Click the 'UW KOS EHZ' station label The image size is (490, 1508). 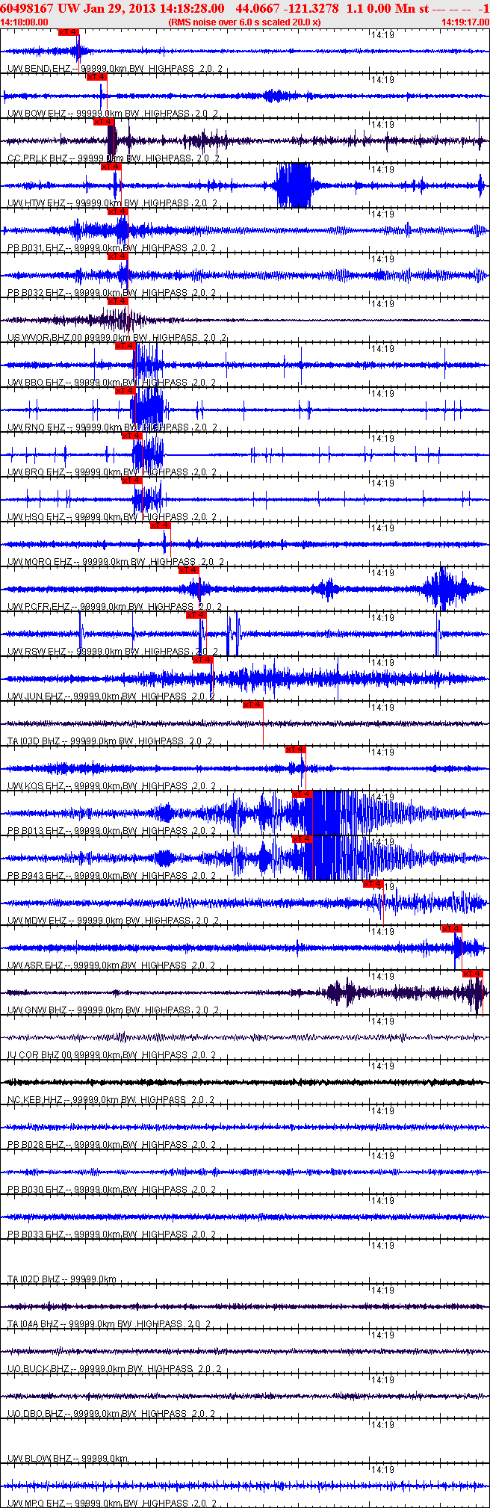[x=36, y=786]
